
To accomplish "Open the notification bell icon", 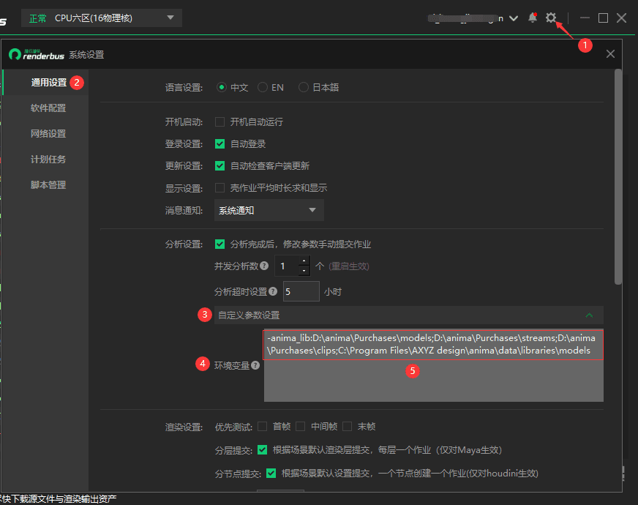I will (x=532, y=18).
